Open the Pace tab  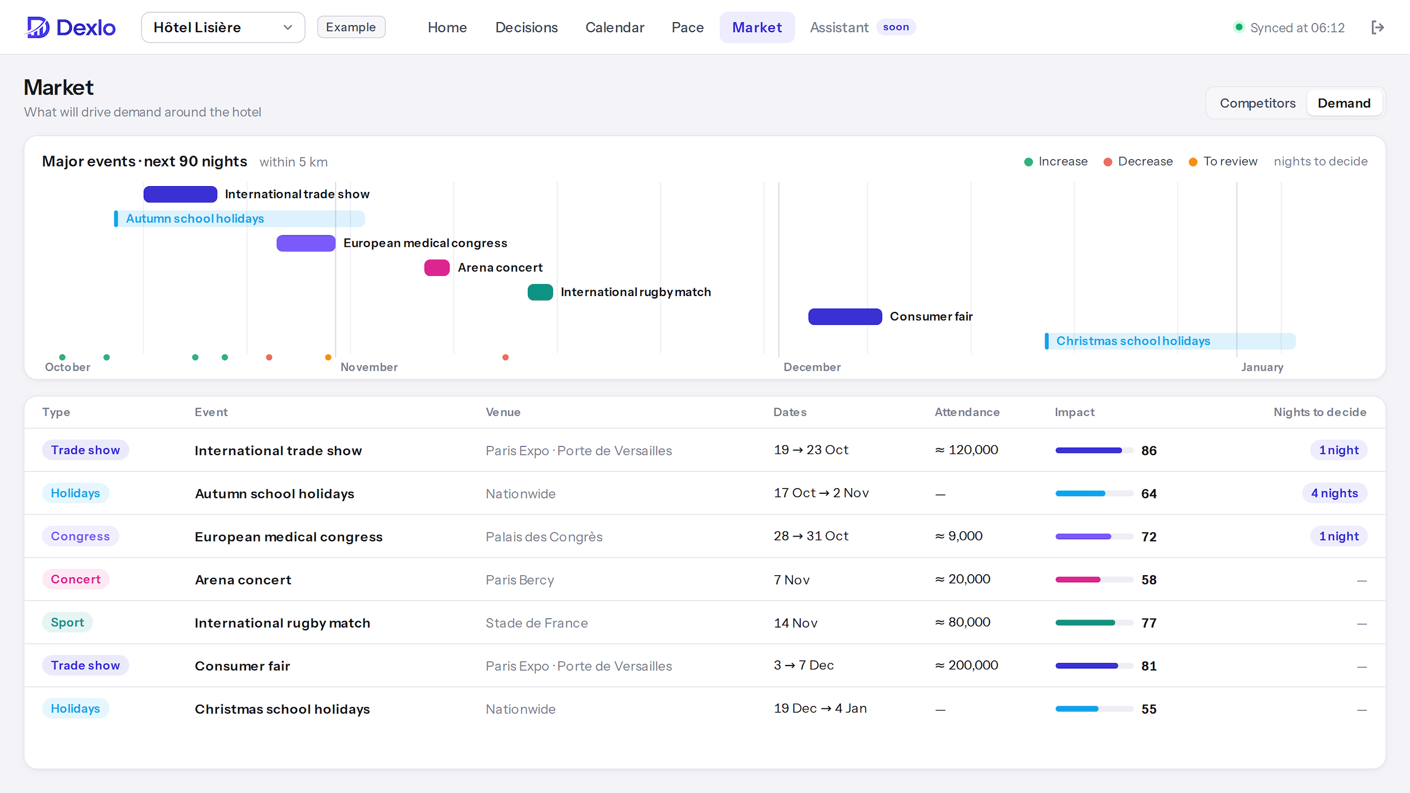[x=688, y=27]
